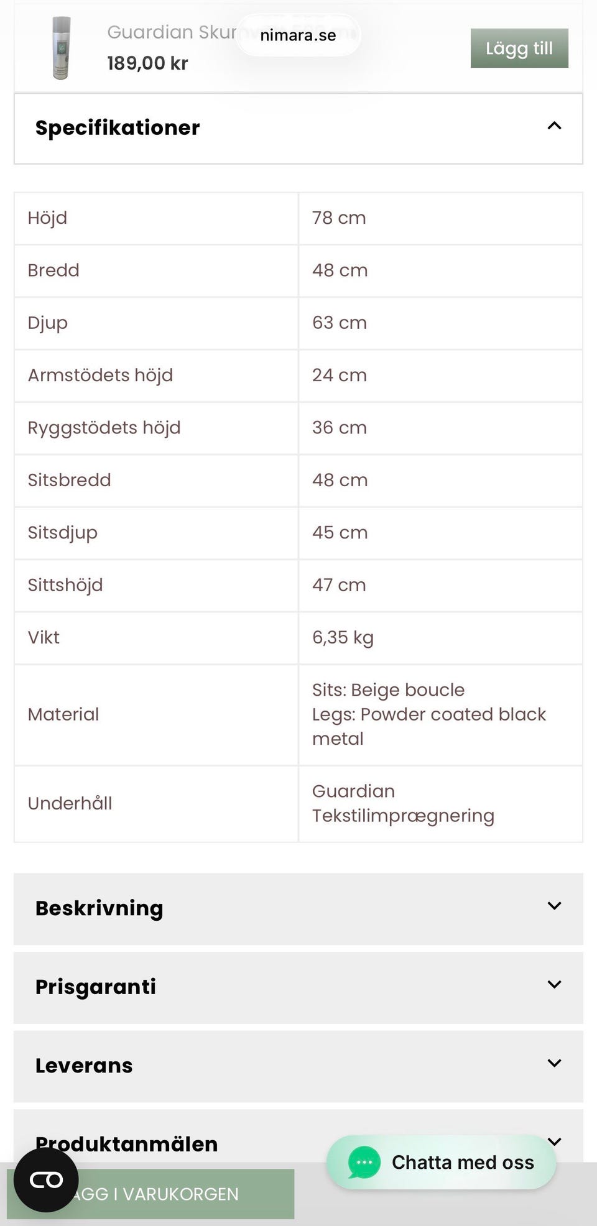Open the Beskrivning accordion heading

(x=99, y=908)
